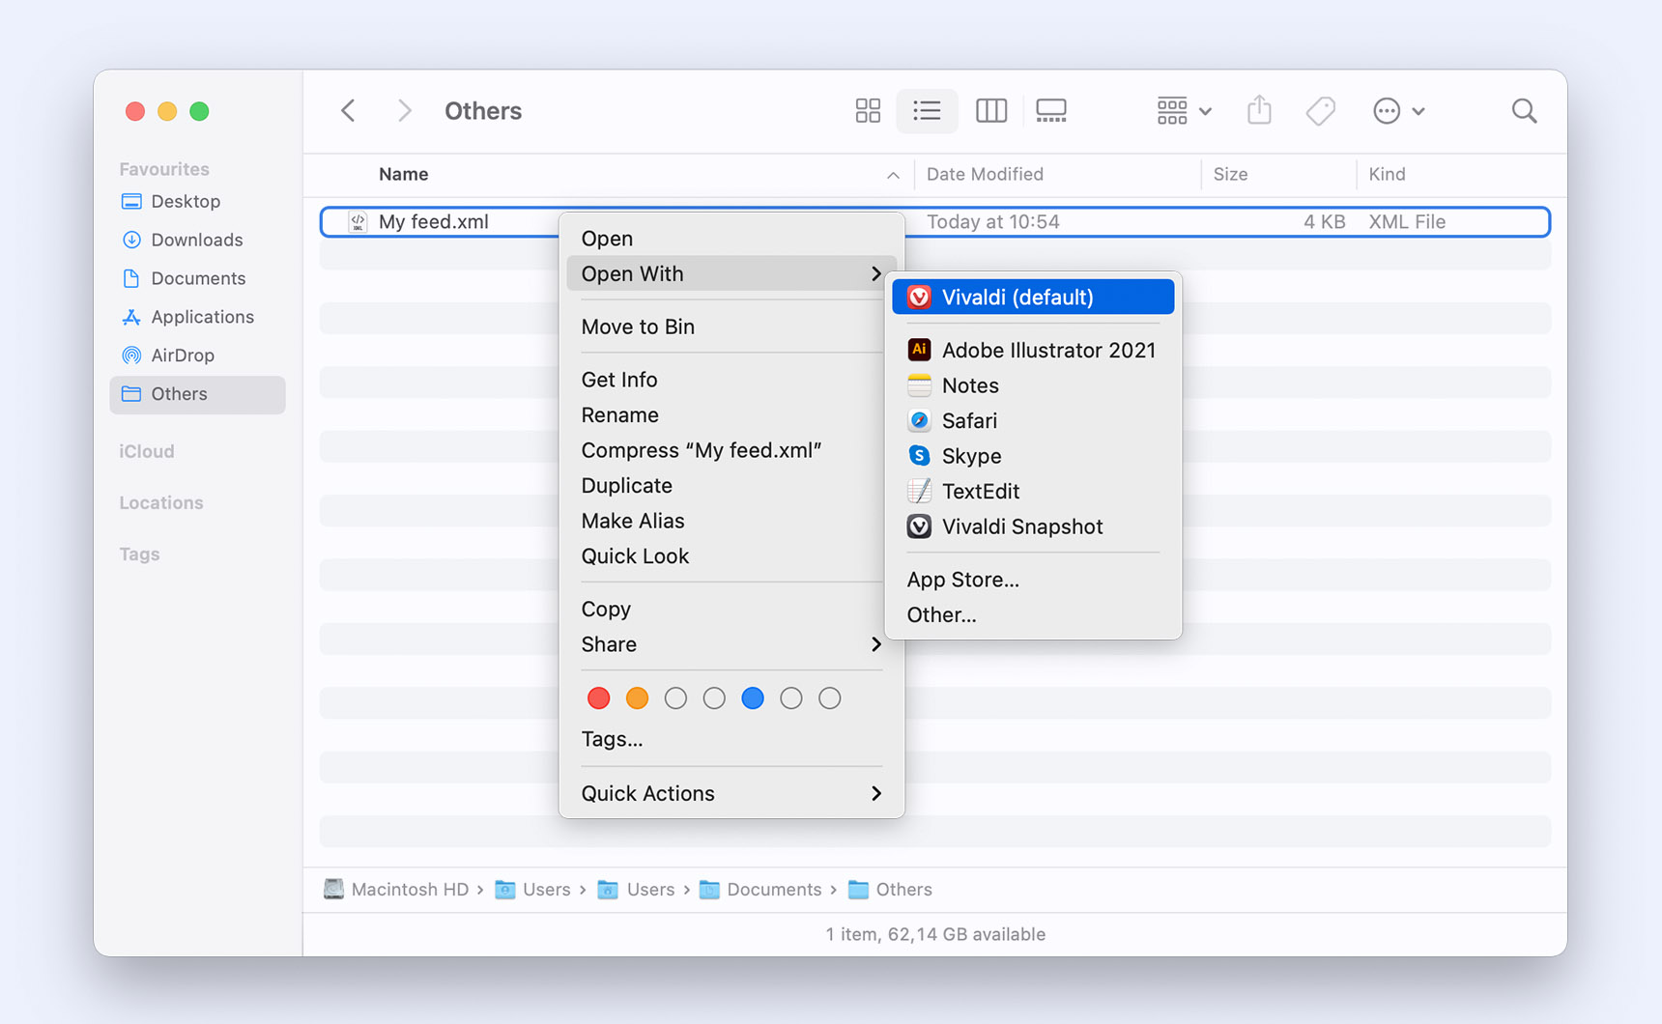
Task: Expand the Quick Actions submenu
Action: point(731,793)
